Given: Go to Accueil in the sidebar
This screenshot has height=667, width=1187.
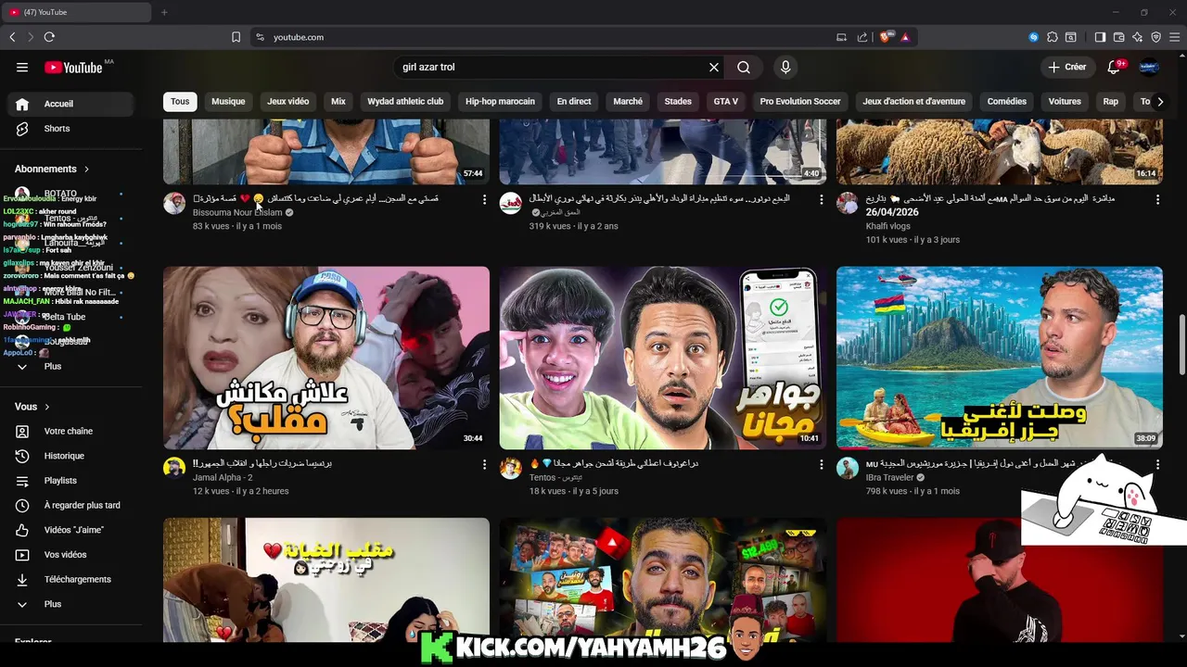Looking at the screenshot, I should click(x=71, y=104).
